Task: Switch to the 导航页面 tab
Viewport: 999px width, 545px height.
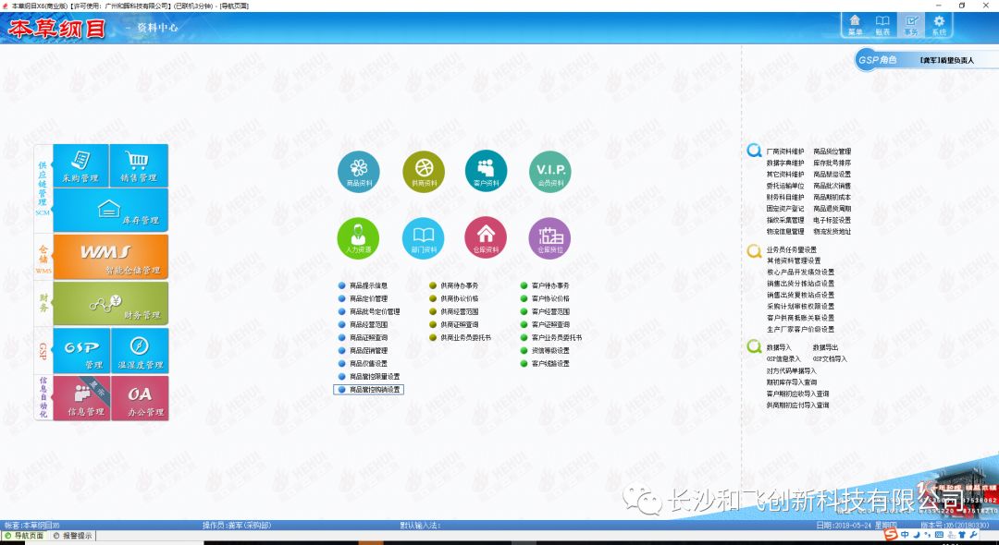Action: tap(24, 536)
